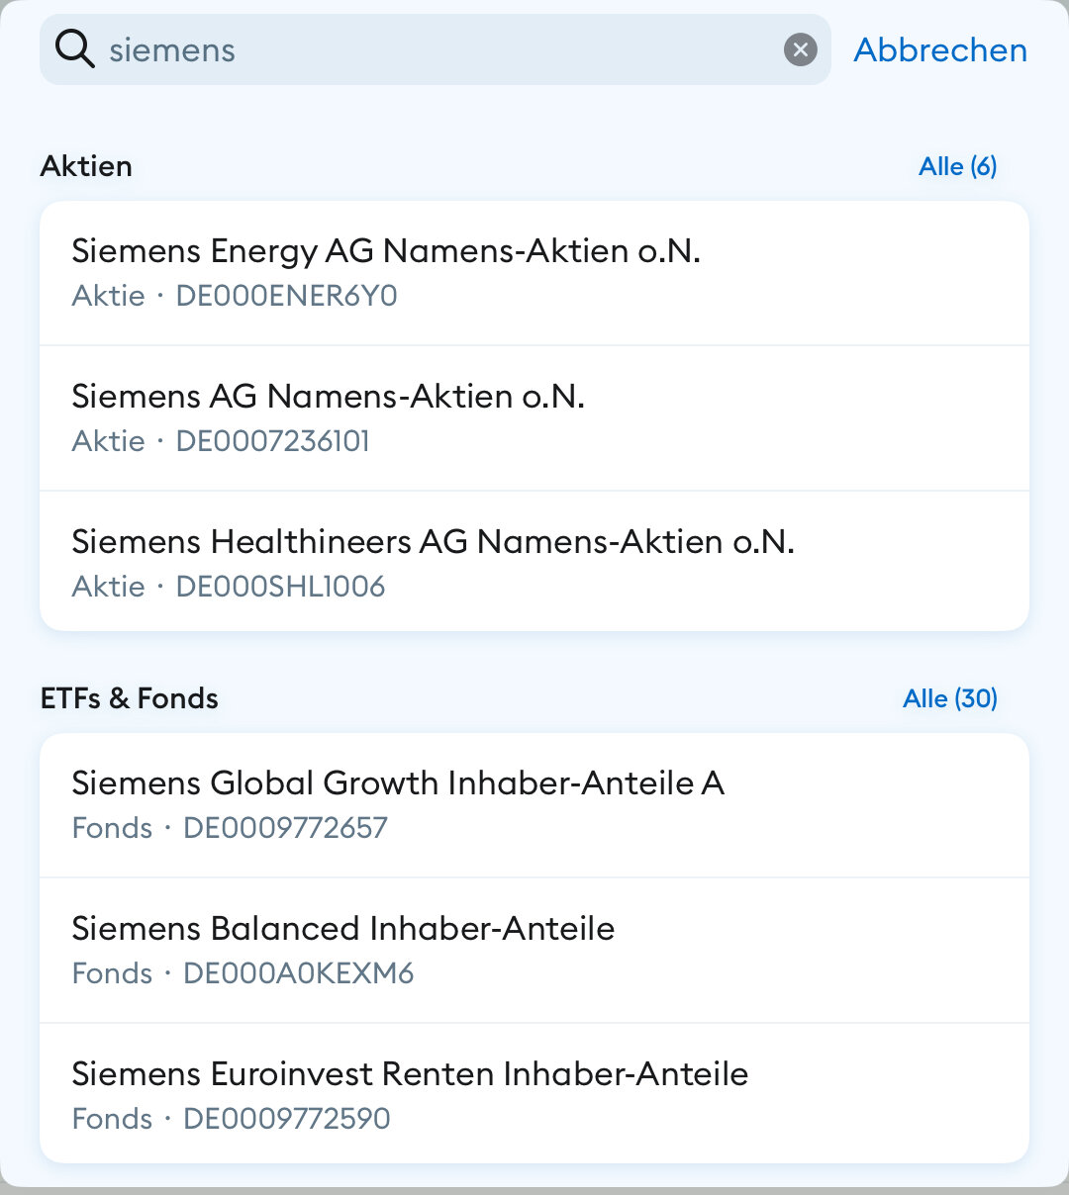Click the ISIN DE0009772590 subtitle
The image size is (1069, 1195).
(x=286, y=1119)
